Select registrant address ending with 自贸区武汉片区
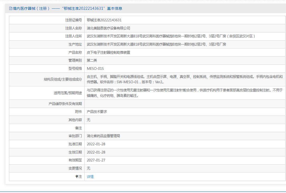Image resolution: width=286 pixels, height=193 pixels. pos(171,36)
